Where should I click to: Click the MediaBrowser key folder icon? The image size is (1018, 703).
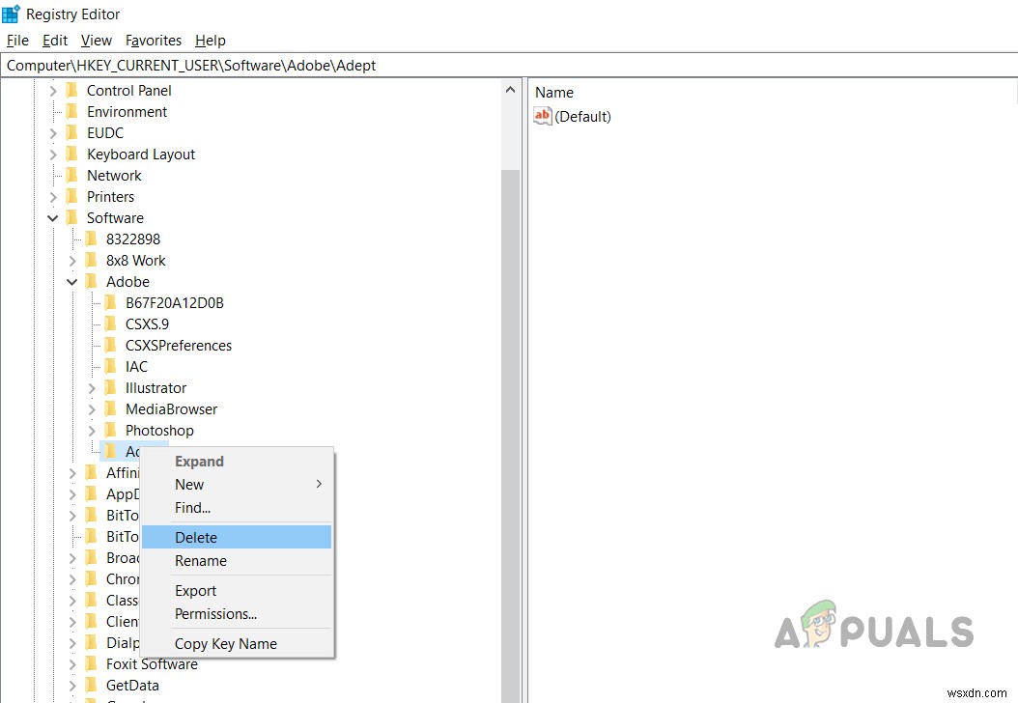pyautogui.click(x=109, y=408)
